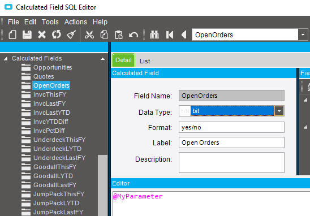Open the File menu
310x216 pixels.
[14, 21]
